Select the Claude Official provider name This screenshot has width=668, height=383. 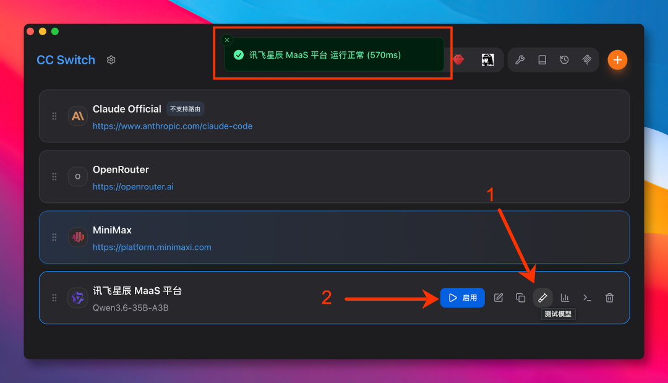pyautogui.click(x=127, y=109)
